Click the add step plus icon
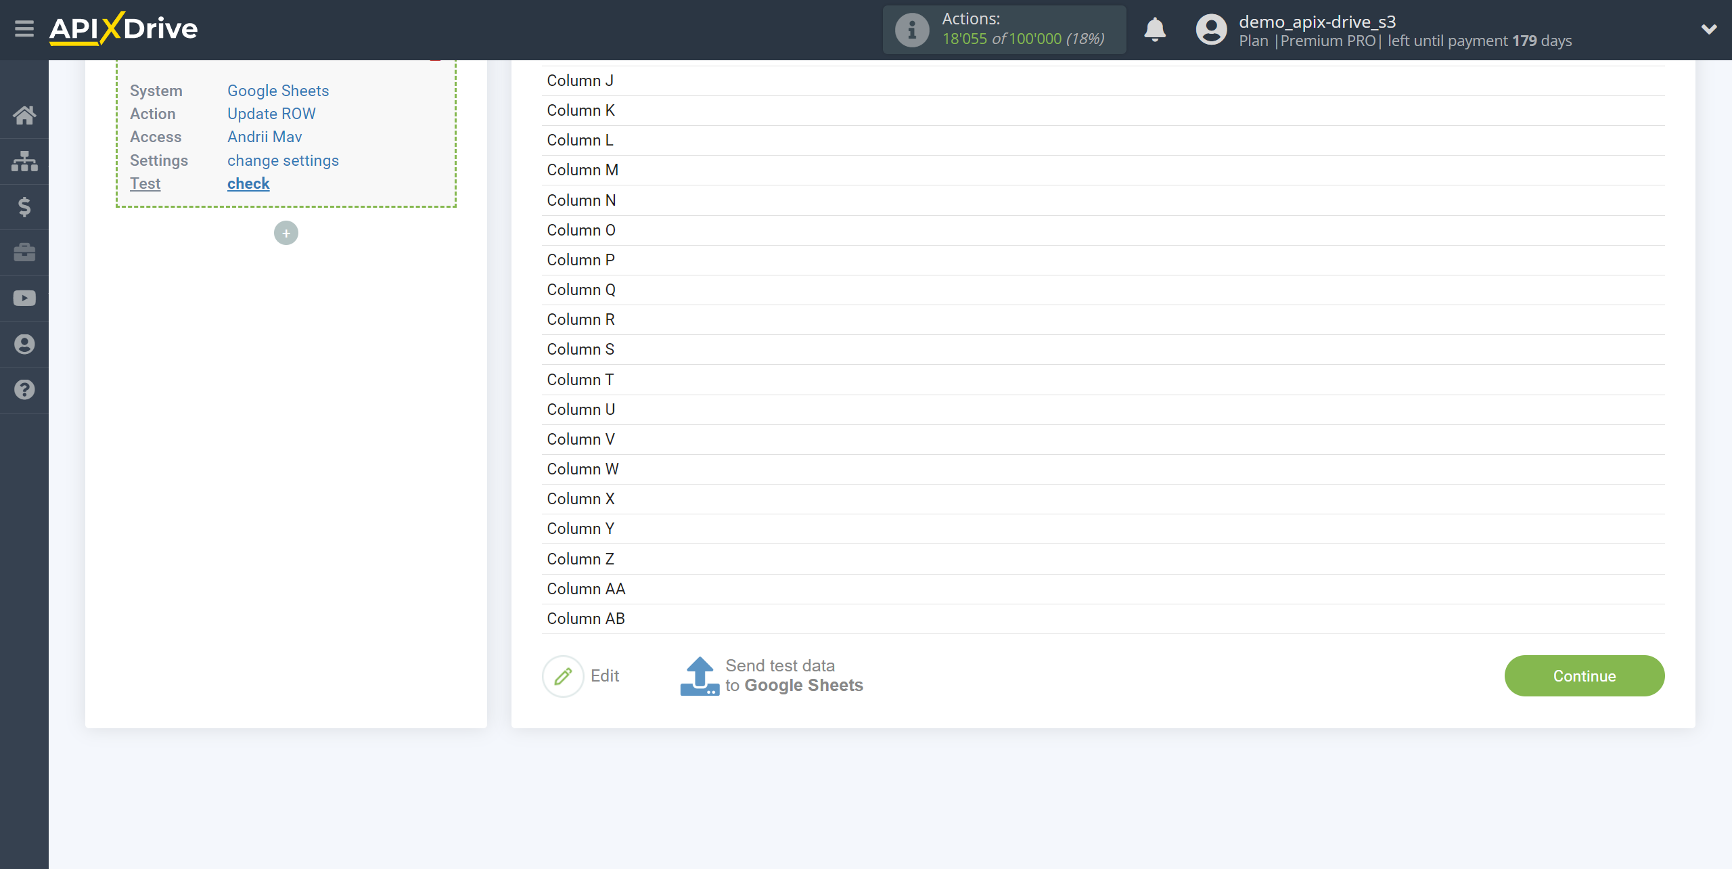The image size is (1732, 869). (x=286, y=233)
